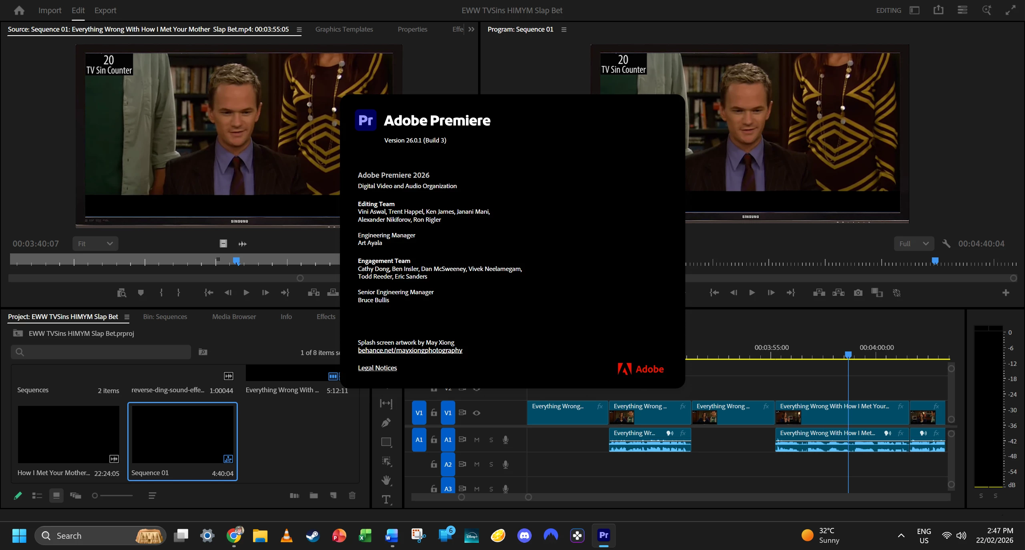Toggle V1 track output eye icon
The image size is (1025, 550).
pos(476,413)
